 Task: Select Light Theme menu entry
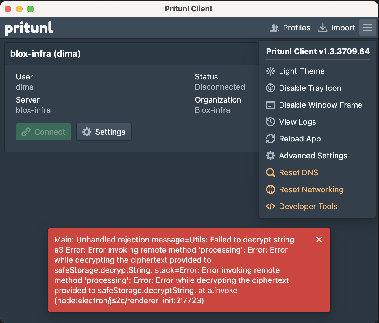317,71
